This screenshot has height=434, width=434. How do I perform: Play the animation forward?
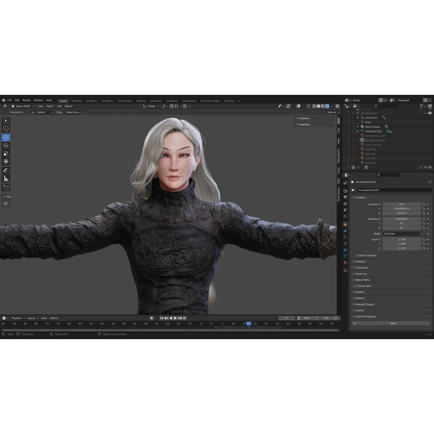[175, 318]
